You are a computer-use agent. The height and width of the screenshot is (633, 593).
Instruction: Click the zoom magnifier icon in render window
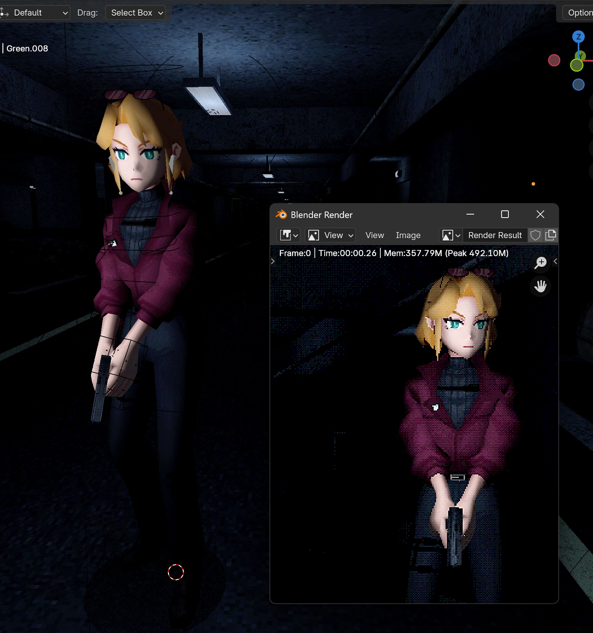(540, 263)
